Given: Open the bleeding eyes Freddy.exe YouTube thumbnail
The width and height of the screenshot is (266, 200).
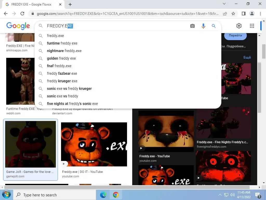Looking at the screenshot, I should click(166, 131).
